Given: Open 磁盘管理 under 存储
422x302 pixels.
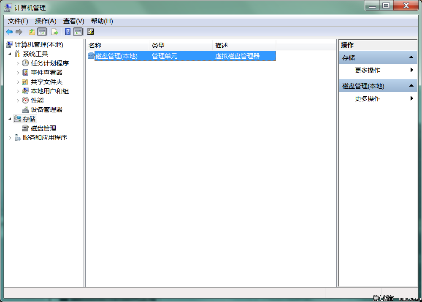Looking at the screenshot, I should click(43, 128).
